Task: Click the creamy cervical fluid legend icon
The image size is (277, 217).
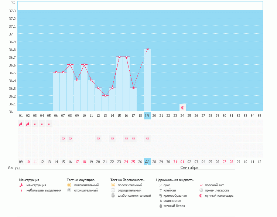Action: pos(161,196)
